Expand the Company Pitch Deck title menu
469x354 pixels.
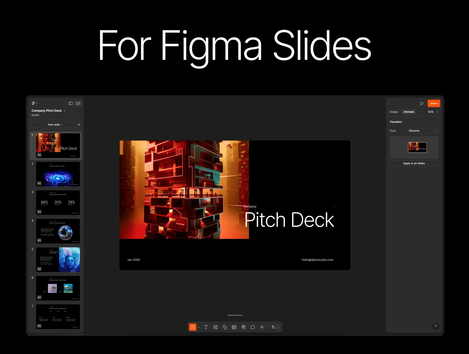(65, 111)
